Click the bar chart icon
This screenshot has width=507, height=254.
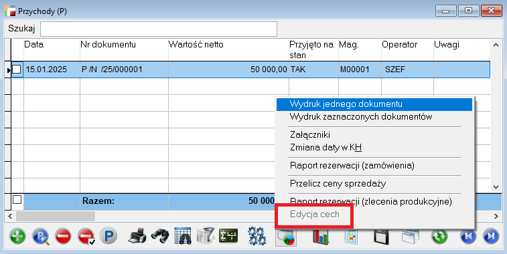320,236
